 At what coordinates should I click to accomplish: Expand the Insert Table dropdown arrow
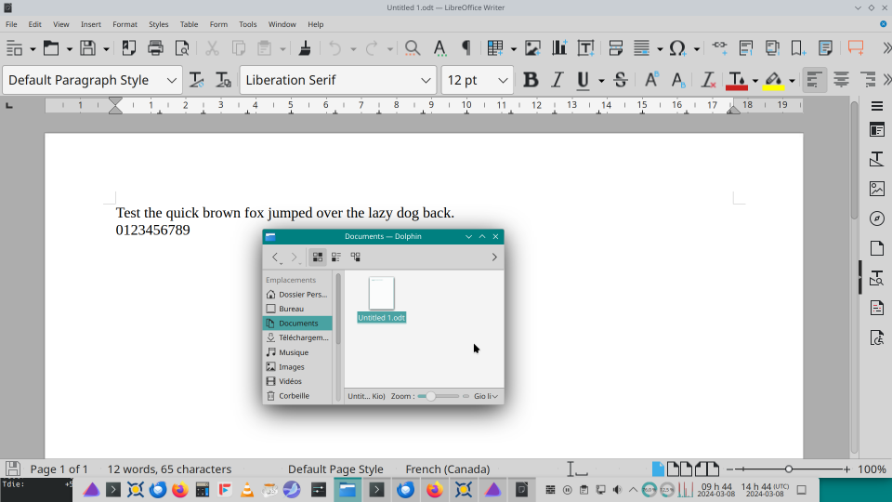(x=513, y=49)
